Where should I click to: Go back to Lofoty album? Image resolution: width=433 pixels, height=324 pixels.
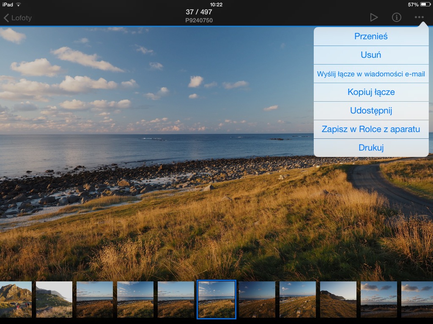point(18,18)
